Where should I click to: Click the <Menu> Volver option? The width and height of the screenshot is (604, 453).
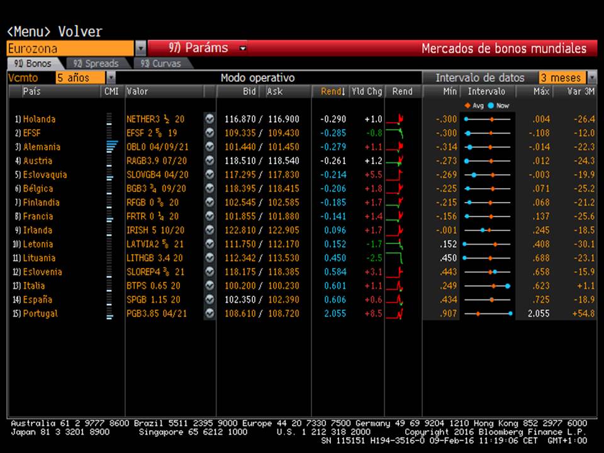(x=55, y=31)
